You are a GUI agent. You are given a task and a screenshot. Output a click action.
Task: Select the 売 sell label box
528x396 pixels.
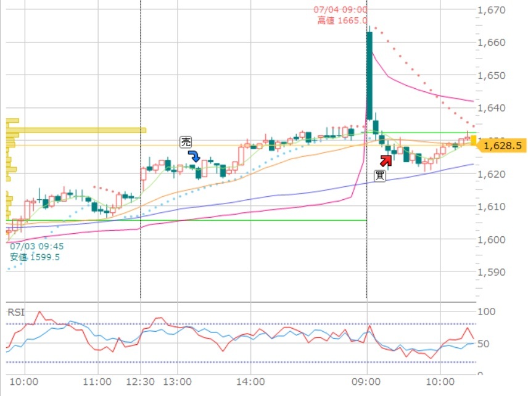pos(186,142)
